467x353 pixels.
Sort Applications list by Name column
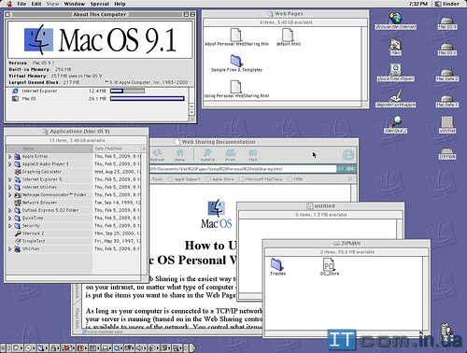(50, 148)
